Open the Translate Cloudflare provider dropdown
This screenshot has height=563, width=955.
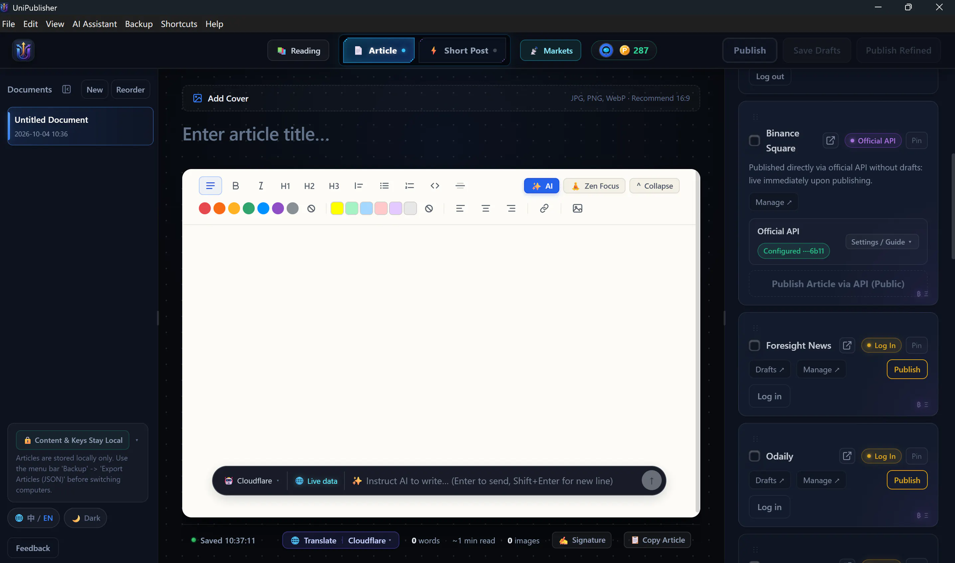point(370,541)
